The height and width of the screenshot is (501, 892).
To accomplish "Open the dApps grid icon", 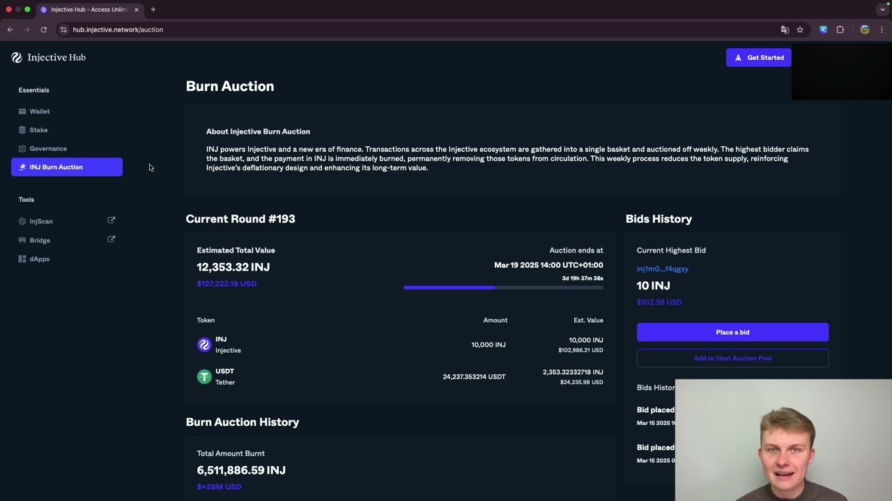I will point(22,259).
